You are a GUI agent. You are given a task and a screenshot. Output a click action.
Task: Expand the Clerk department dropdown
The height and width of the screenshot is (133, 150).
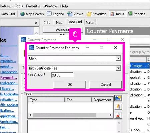coord(118,58)
